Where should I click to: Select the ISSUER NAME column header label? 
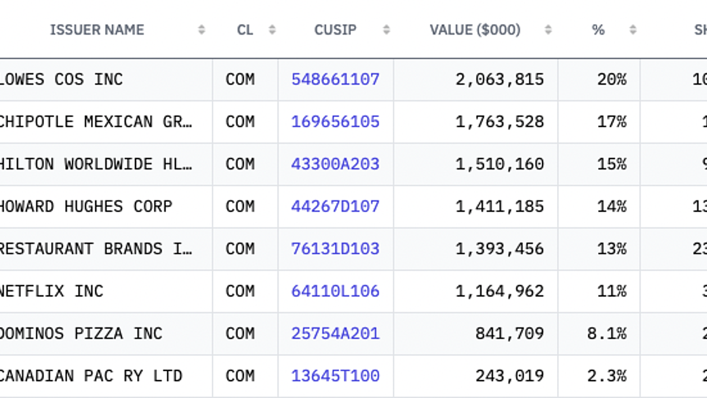(97, 30)
